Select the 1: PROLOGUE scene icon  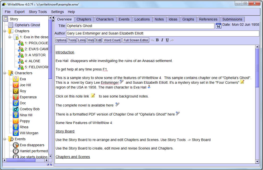click(x=21, y=43)
